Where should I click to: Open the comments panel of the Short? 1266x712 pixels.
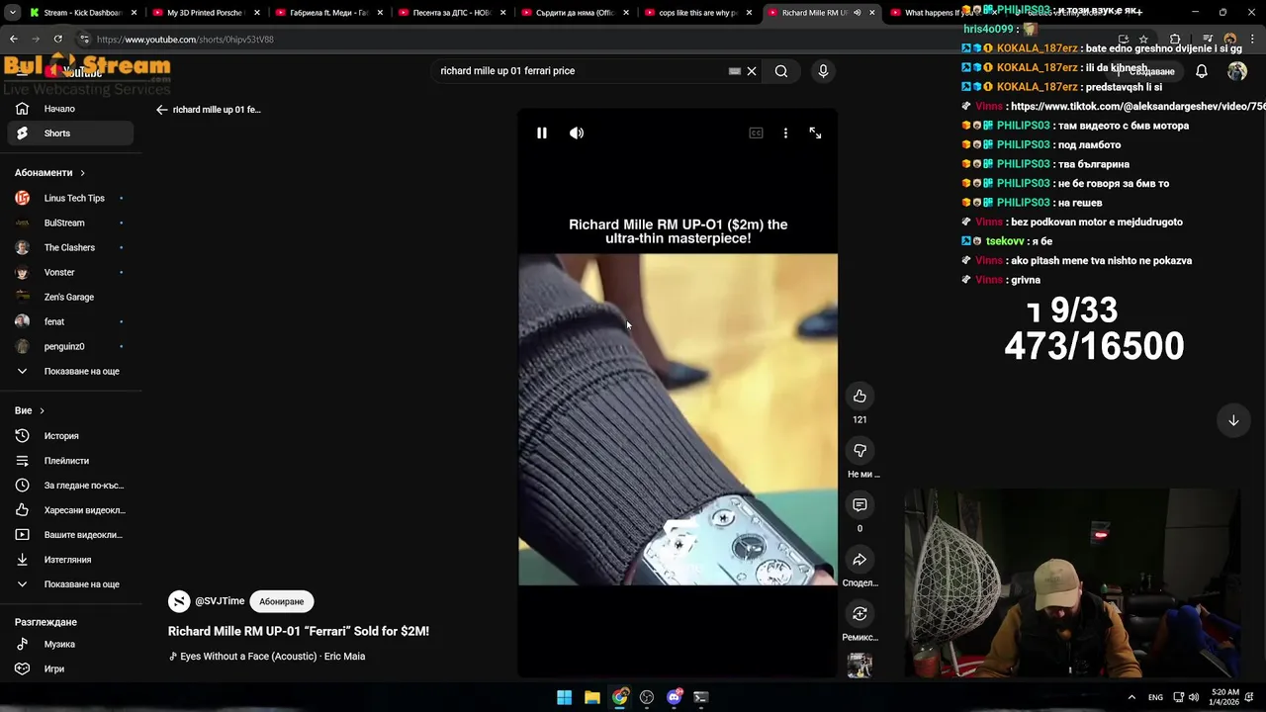click(x=859, y=505)
